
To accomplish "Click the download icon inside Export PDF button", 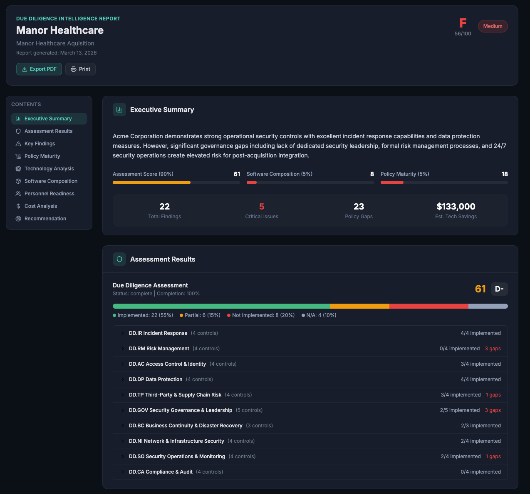I will tap(25, 69).
